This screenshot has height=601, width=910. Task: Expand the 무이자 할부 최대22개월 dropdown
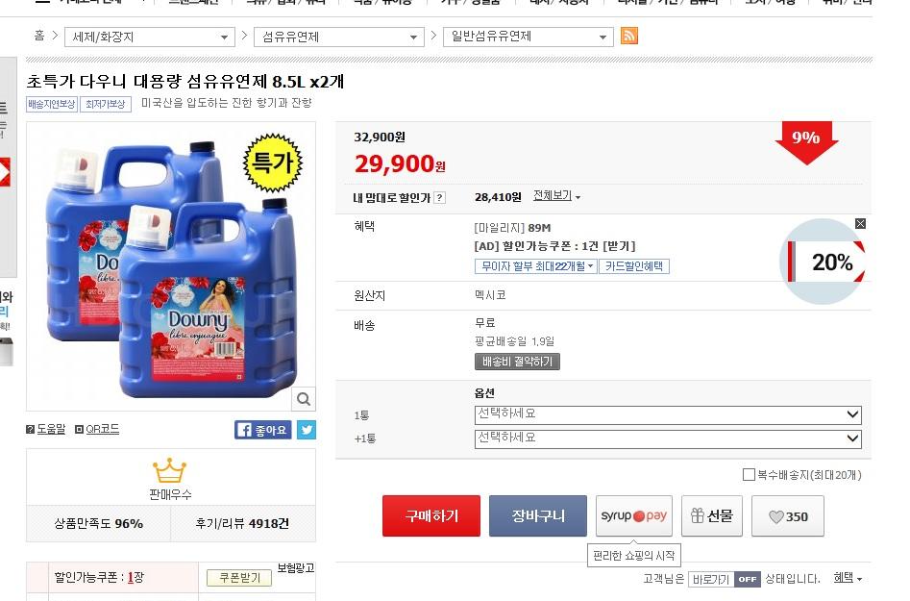click(x=535, y=266)
